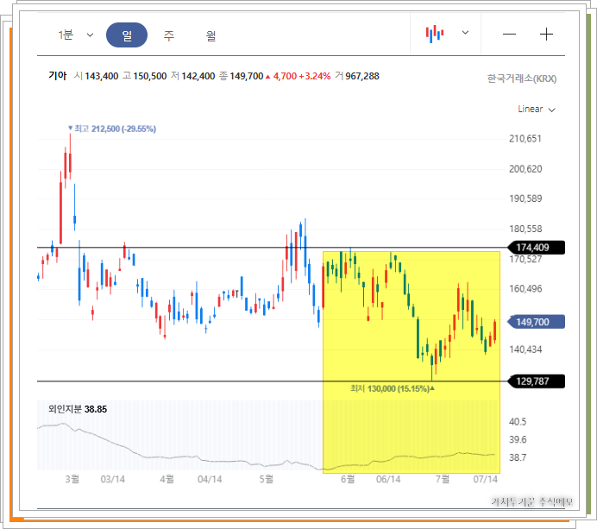The image size is (597, 529).
Task: Switch to the 주 weekly tab
Action: point(169,35)
